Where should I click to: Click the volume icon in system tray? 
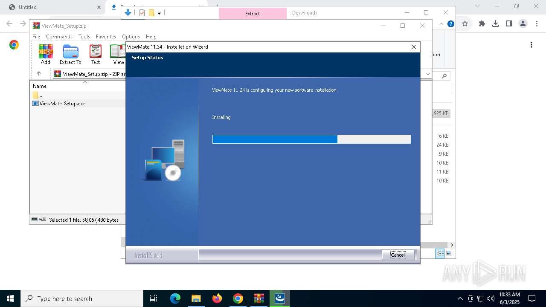tap(491, 298)
